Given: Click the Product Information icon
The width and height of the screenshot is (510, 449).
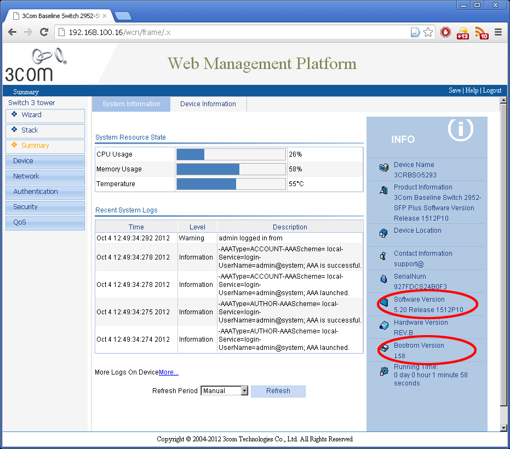Looking at the screenshot, I should 384,190.
